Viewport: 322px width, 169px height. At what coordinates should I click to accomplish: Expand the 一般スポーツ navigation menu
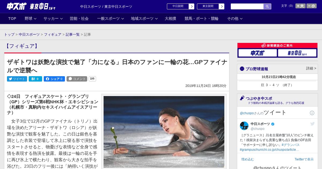point(111,19)
